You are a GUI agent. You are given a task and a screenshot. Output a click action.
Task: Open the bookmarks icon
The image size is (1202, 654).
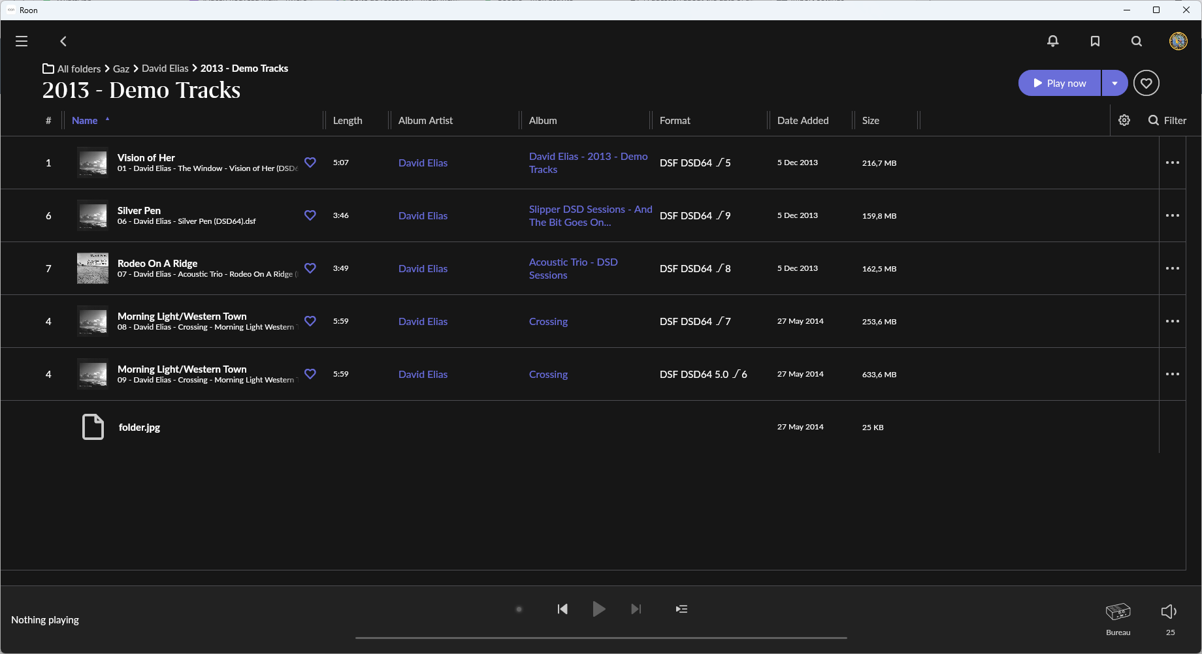[1095, 41]
